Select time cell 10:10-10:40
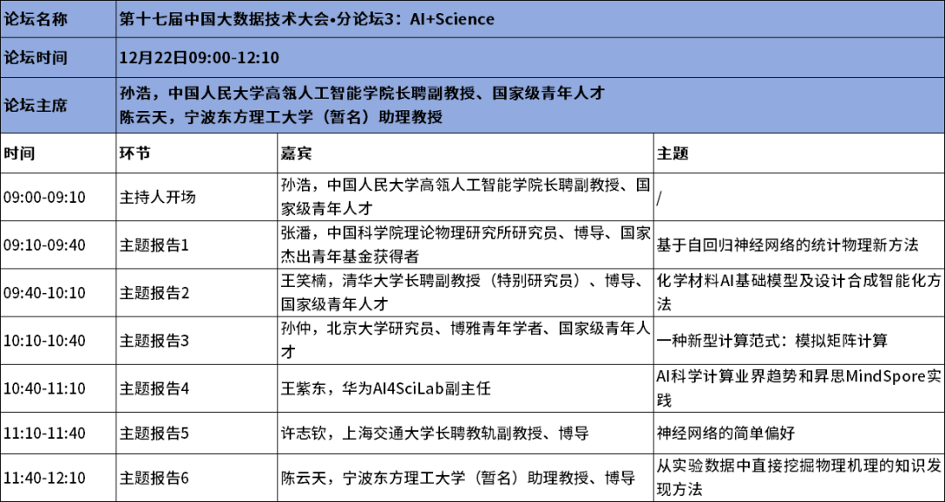The width and height of the screenshot is (945, 502). coord(58,340)
